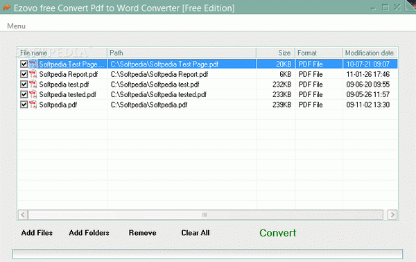Image resolution: width=416 pixels, height=262 pixels.
Task: Select the Softpedia Report.pdf file name
Action: (69, 74)
